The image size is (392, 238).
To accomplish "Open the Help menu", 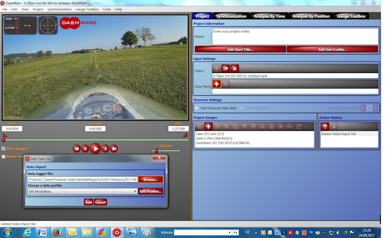I will click(x=119, y=9).
